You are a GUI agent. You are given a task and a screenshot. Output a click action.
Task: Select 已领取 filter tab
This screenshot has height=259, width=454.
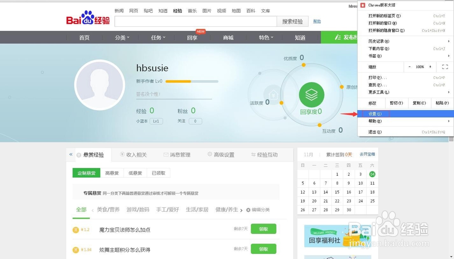pos(158,173)
